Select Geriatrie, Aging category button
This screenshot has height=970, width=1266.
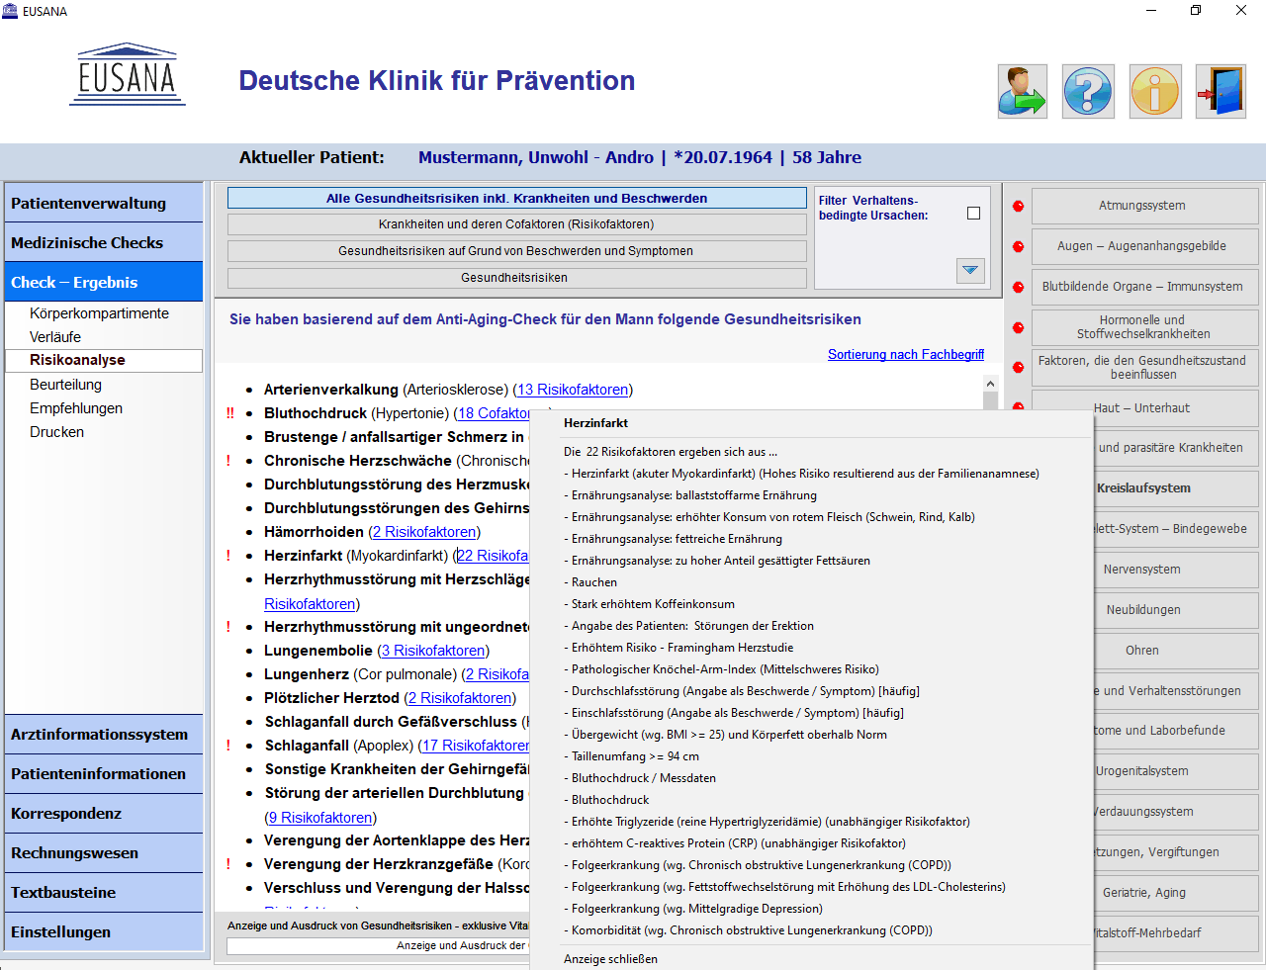click(1175, 893)
